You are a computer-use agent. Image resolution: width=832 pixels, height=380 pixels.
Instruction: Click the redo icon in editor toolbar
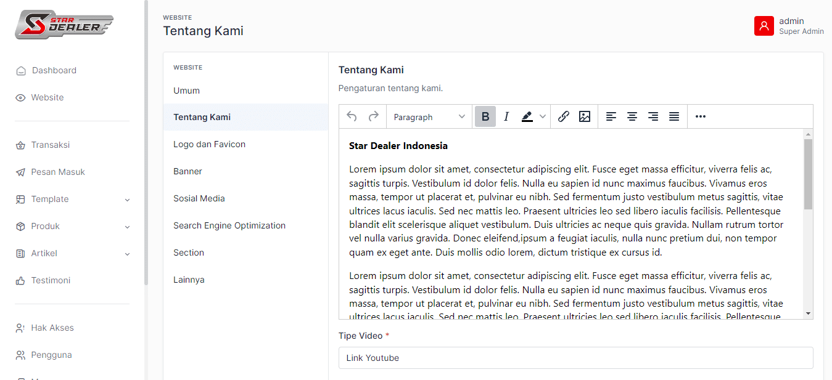pos(373,116)
